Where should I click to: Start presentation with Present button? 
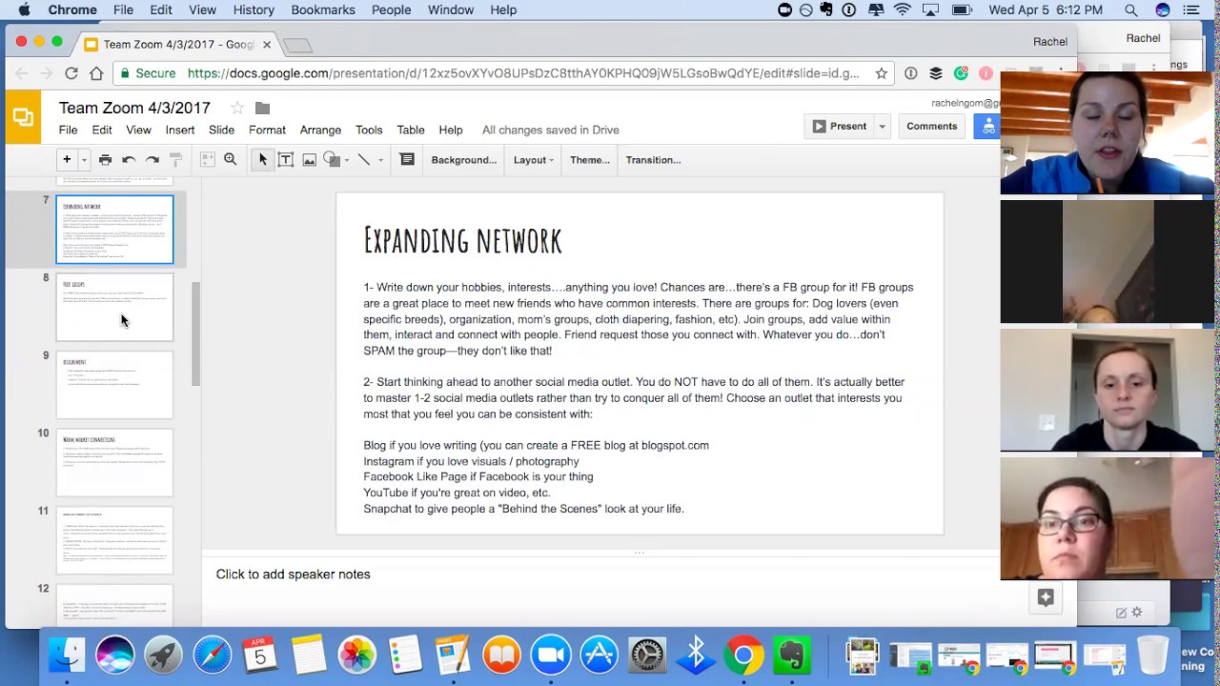pyautogui.click(x=840, y=126)
